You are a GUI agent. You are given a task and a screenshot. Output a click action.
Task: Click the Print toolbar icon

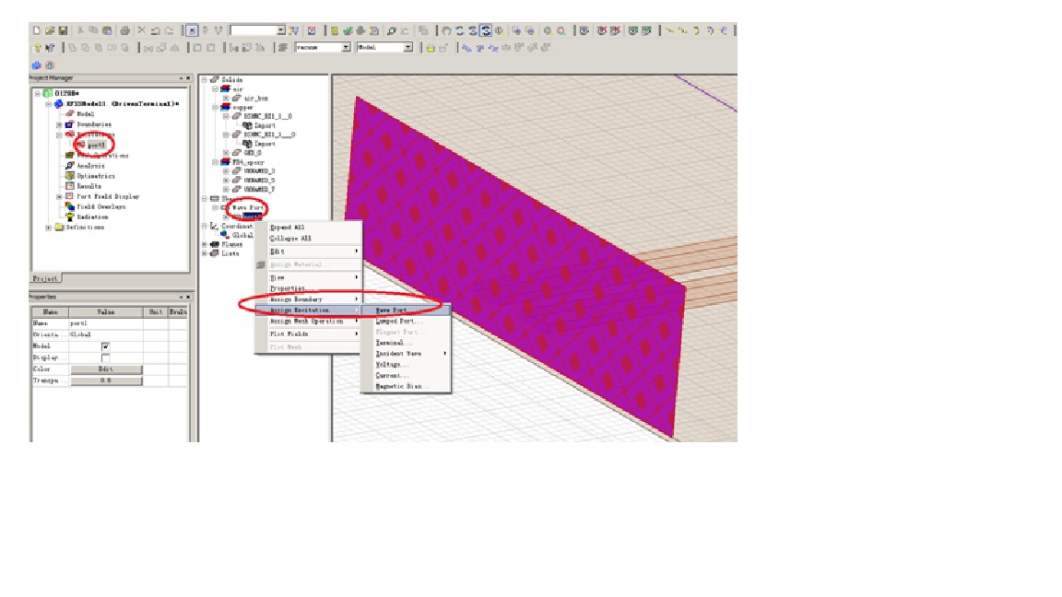(124, 30)
